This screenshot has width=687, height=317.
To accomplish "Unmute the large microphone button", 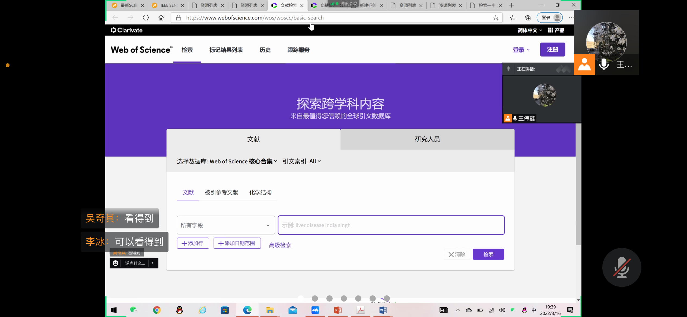I will (x=622, y=267).
